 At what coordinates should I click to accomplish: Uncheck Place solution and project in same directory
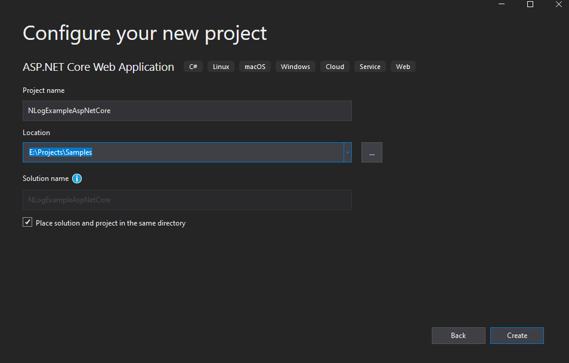pos(27,222)
